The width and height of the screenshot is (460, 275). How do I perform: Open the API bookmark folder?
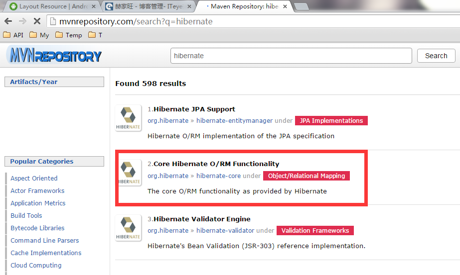point(13,35)
